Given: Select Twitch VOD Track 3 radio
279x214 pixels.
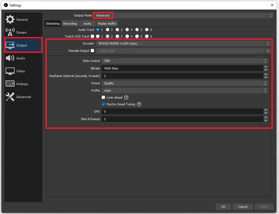Looking at the screenshot, I should (x=117, y=36).
